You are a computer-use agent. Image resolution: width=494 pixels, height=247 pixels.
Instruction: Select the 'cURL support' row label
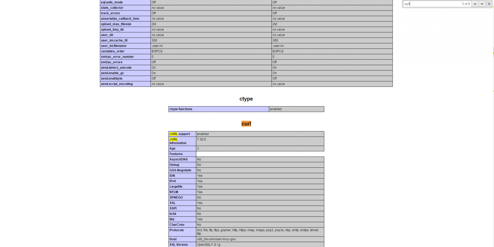point(179,134)
